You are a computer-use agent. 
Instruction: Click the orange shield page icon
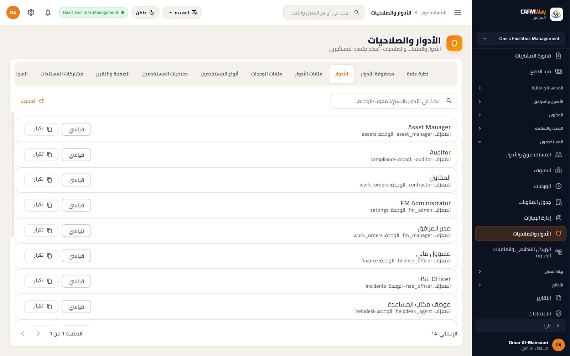pos(454,43)
